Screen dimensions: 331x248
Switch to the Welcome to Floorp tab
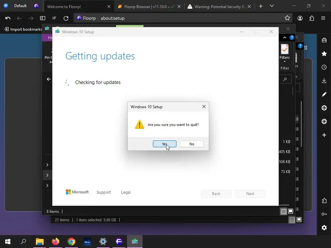click(78, 6)
